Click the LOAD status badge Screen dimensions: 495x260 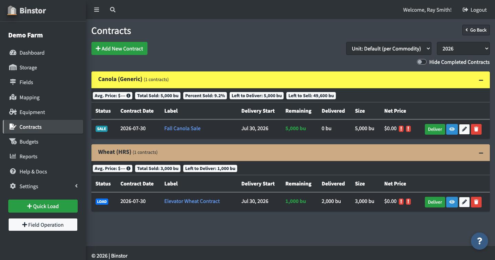(102, 202)
